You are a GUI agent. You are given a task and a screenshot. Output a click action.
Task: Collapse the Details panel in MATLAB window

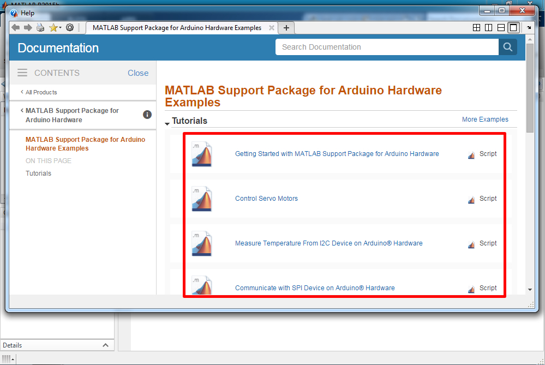105,345
